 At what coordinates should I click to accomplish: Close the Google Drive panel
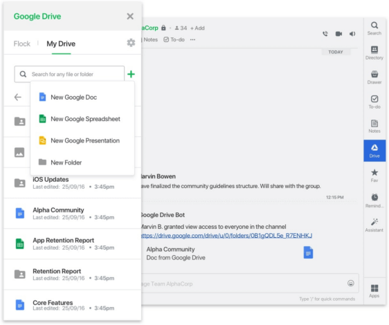pos(130,17)
